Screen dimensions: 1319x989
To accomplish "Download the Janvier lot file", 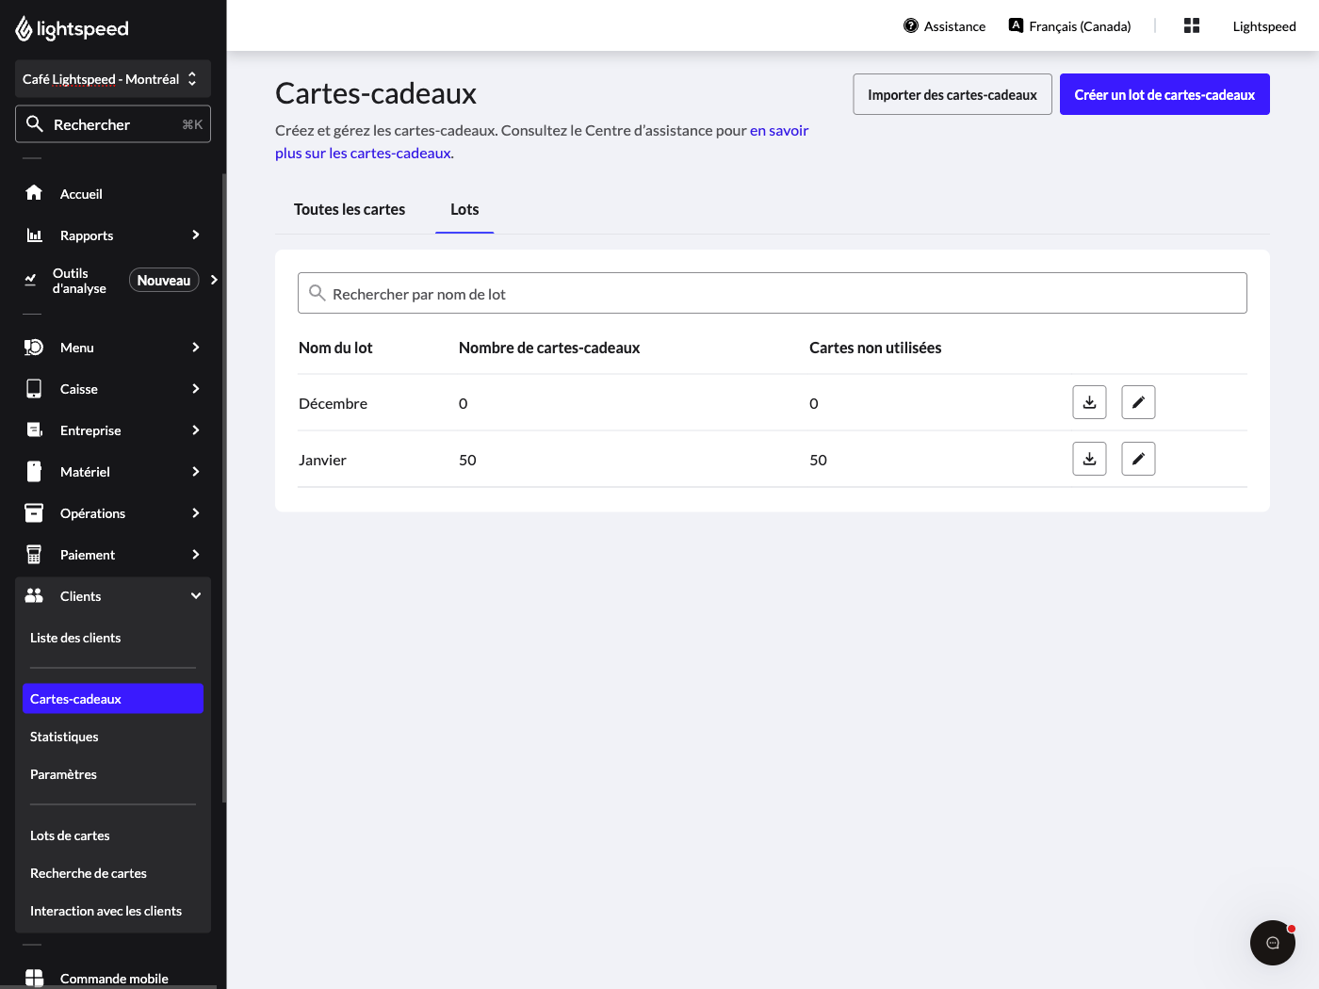I will tap(1089, 459).
